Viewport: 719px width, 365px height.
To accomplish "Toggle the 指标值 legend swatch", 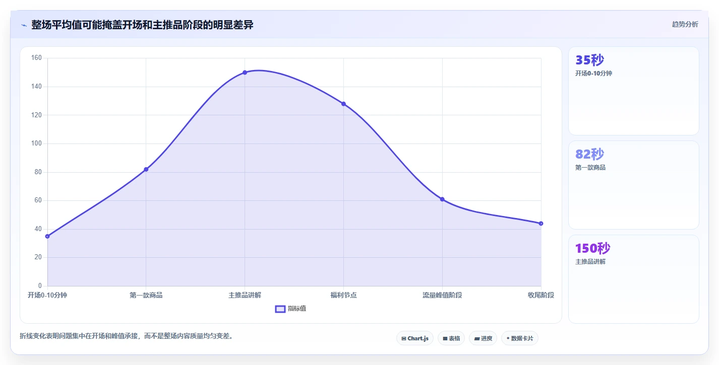I will pos(280,309).
